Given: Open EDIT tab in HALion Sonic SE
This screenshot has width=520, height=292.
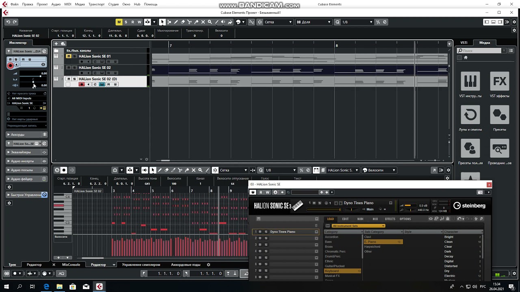Looking at the screenshot, I should coord(345,219).
